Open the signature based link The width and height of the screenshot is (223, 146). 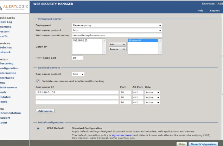click(122, 135)
